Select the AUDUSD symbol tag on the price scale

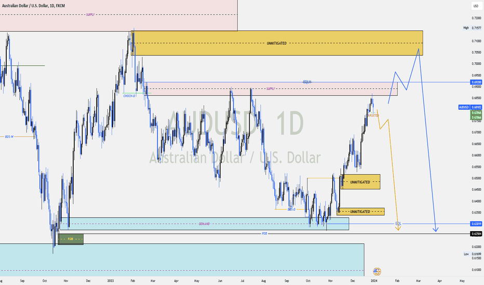(x=464, y=107)
